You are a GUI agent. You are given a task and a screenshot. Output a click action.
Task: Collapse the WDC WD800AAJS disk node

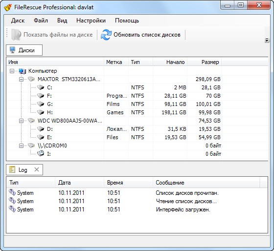coord(21,121)
